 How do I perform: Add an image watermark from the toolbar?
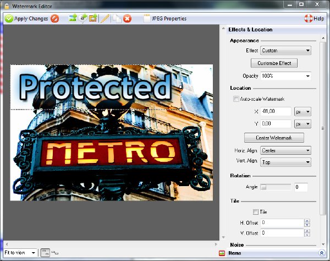73,18
